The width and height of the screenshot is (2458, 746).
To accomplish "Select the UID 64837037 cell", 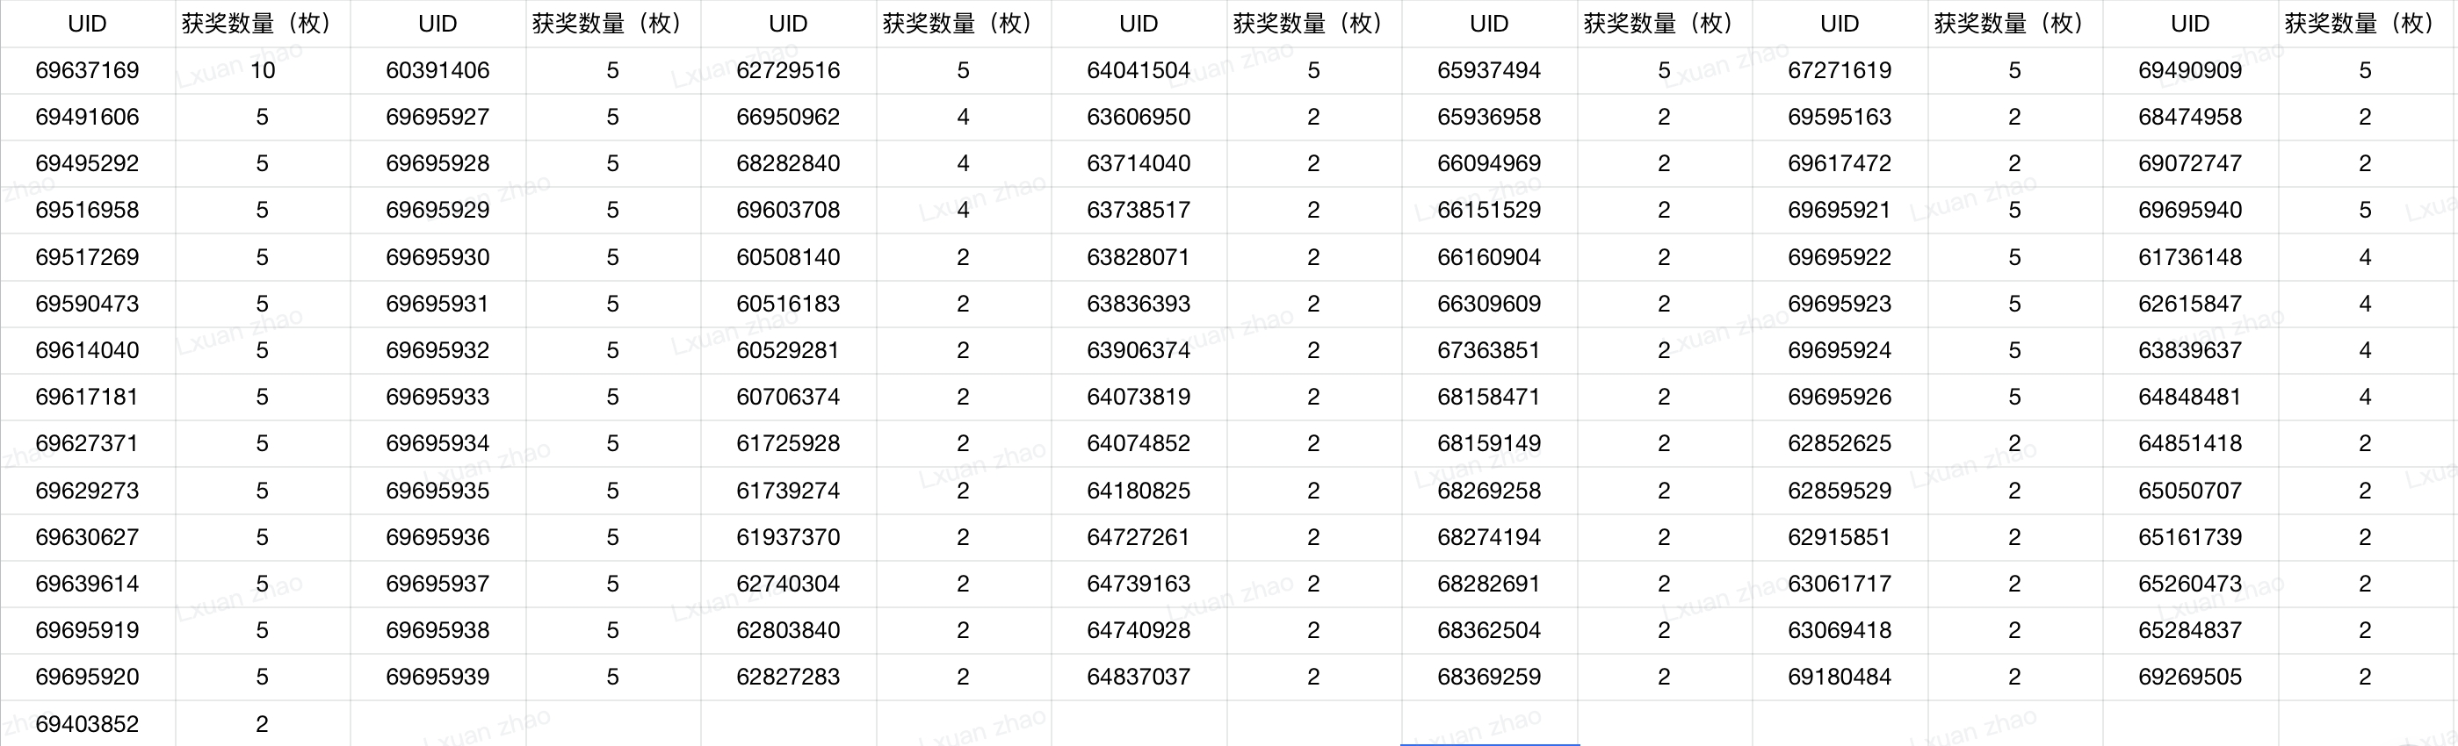I will coord(1139,678).
